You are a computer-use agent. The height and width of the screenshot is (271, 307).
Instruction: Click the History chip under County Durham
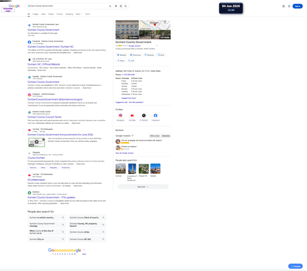click(x=43, y=167)
